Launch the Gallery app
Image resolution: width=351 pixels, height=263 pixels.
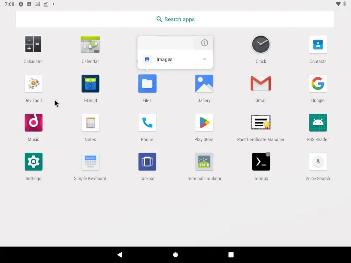[204, 84]
